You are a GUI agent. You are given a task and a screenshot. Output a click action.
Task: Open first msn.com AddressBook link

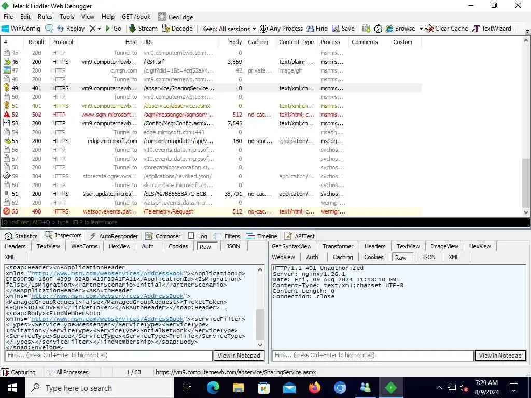pos(107,273)
